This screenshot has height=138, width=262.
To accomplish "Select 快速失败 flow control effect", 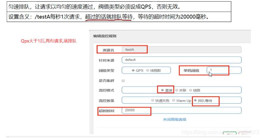I will (153, 100).
